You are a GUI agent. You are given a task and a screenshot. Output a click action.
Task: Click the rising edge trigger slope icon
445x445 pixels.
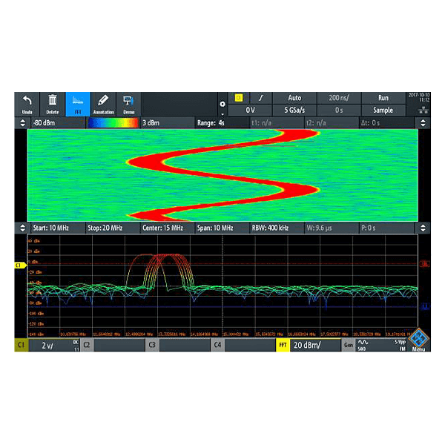[260, 98]
